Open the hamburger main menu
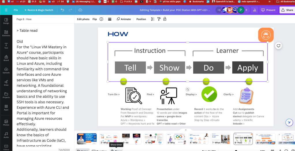 [6, 10]
